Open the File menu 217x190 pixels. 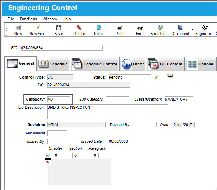pos(11,19)
